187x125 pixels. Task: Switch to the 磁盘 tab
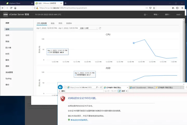[52, 23]
